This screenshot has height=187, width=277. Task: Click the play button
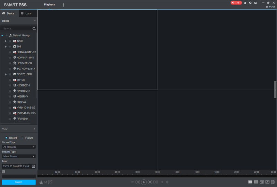coord(144,182)
